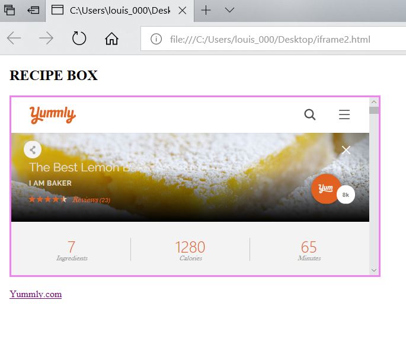Go forward with the forward arrow
The image size is (406, 338).
pos(46,39)
